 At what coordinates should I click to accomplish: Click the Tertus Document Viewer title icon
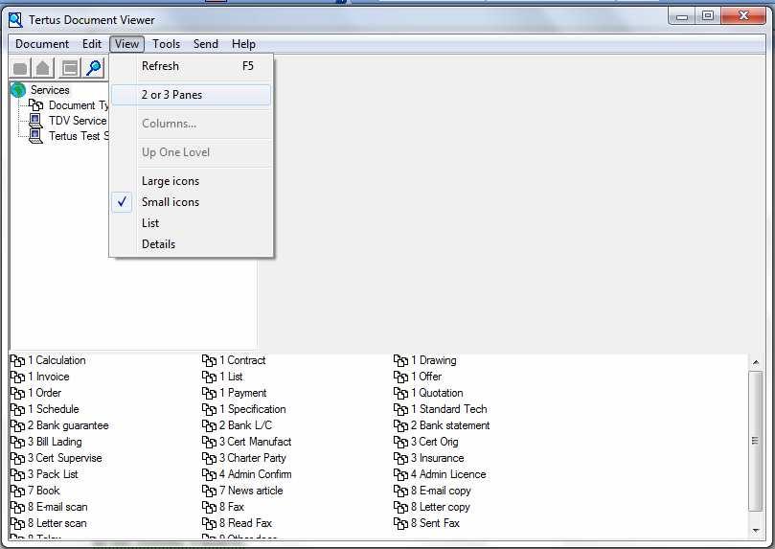pos(16,20)
